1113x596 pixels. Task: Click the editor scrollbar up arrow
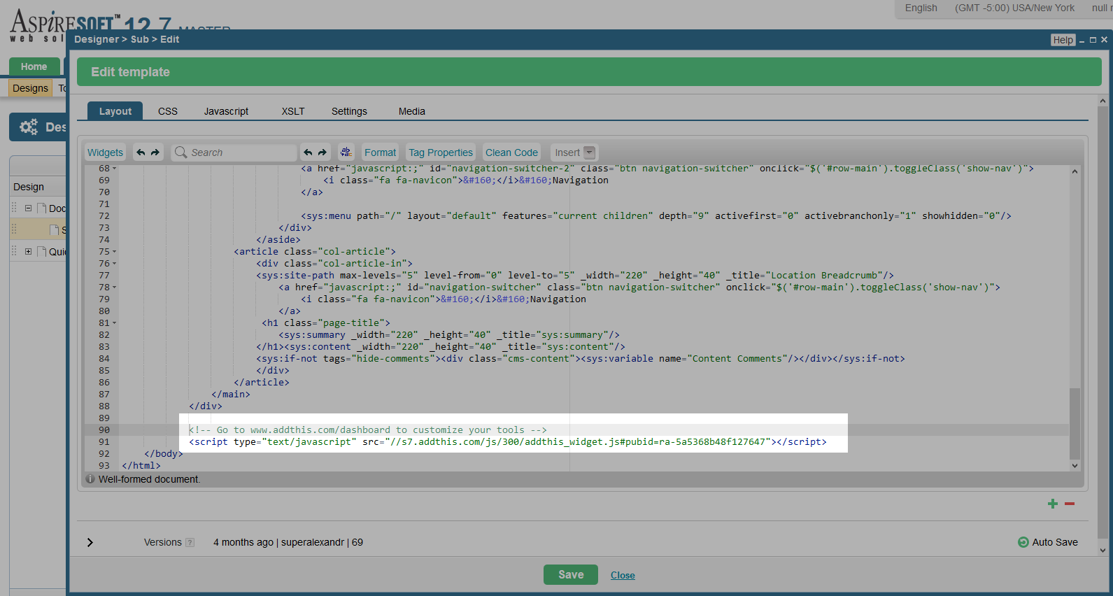(x=1075, y=171)
